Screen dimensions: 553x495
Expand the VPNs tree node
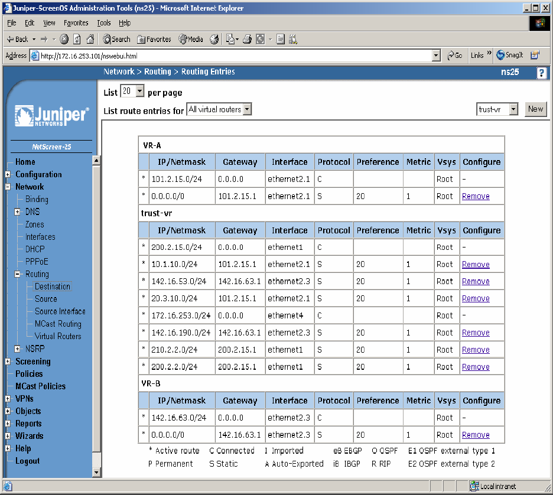[x=8, y=399]
